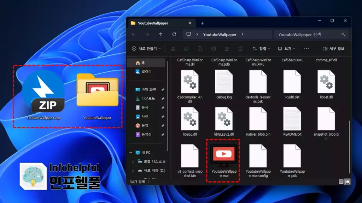Viewport: 362px width, 203px height.
Task: Click the Delete trash toolbar icon
Action: tap(240, 49)
